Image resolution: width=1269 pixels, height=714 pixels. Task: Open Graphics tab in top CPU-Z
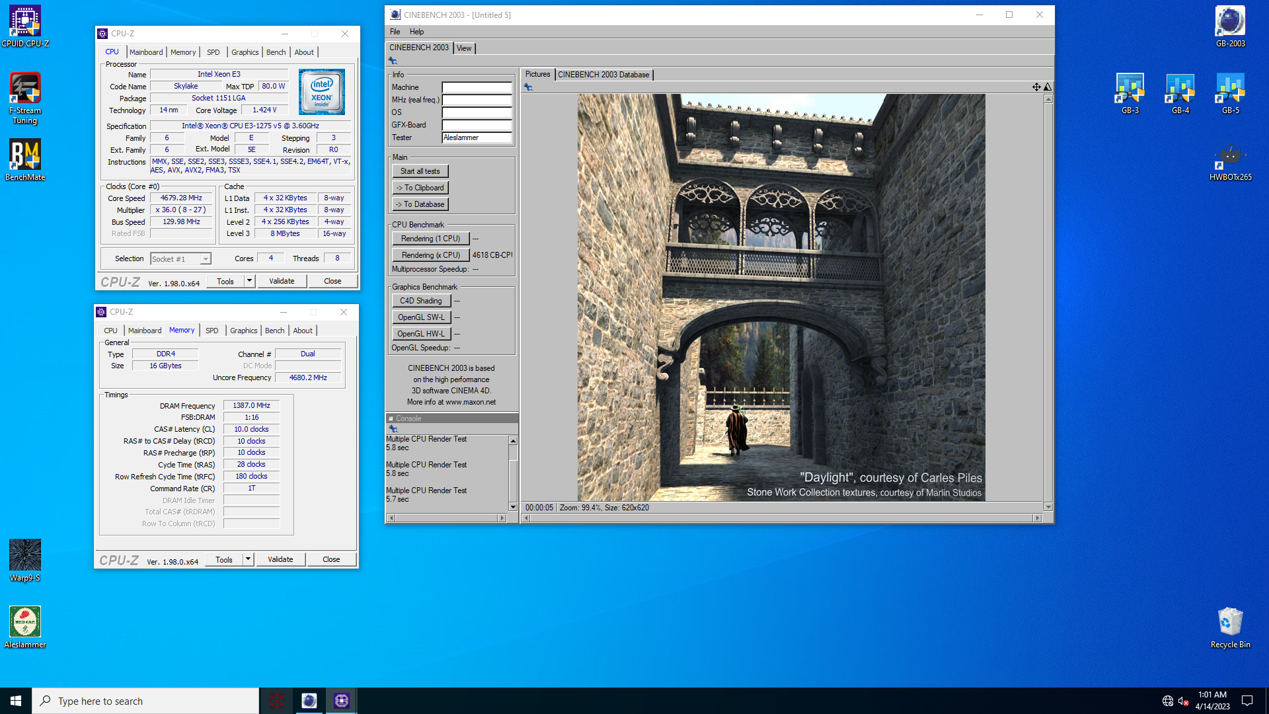point(245,52)
